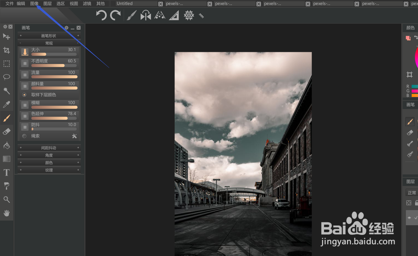Adjust the 色延伸 slider
Screen dimensions: 418x256
54,118
